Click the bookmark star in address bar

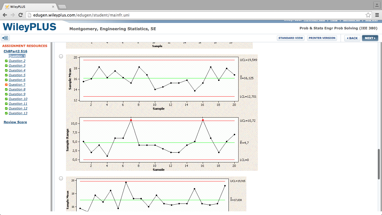pos(368,15)
